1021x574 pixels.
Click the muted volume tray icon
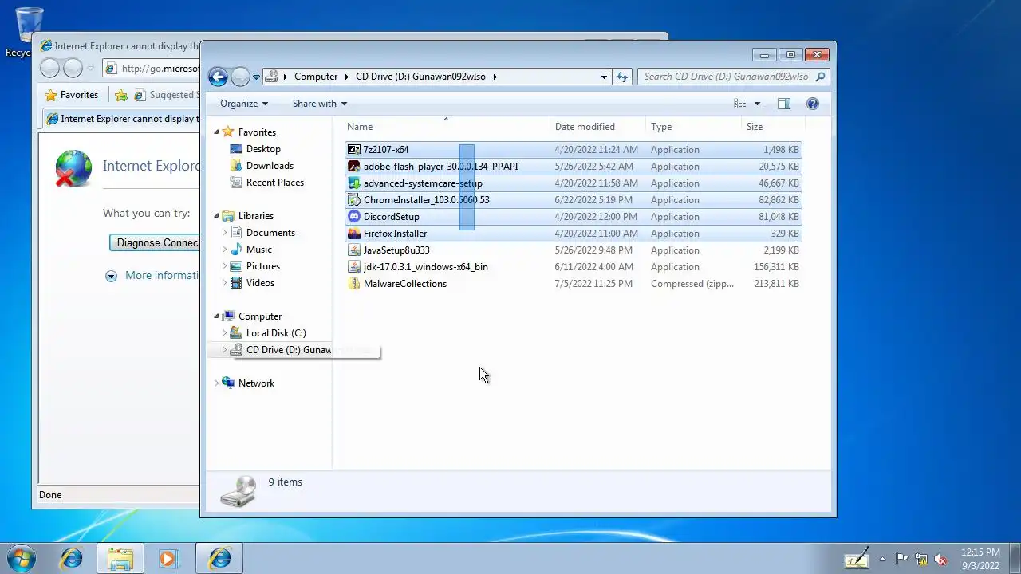(940, 559)
